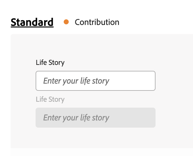Click the disabled gray Life Story field

[x=96, y=118]
